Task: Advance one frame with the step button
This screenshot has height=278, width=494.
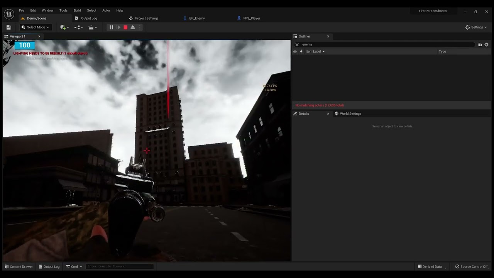Action: [x=118, y=27]
